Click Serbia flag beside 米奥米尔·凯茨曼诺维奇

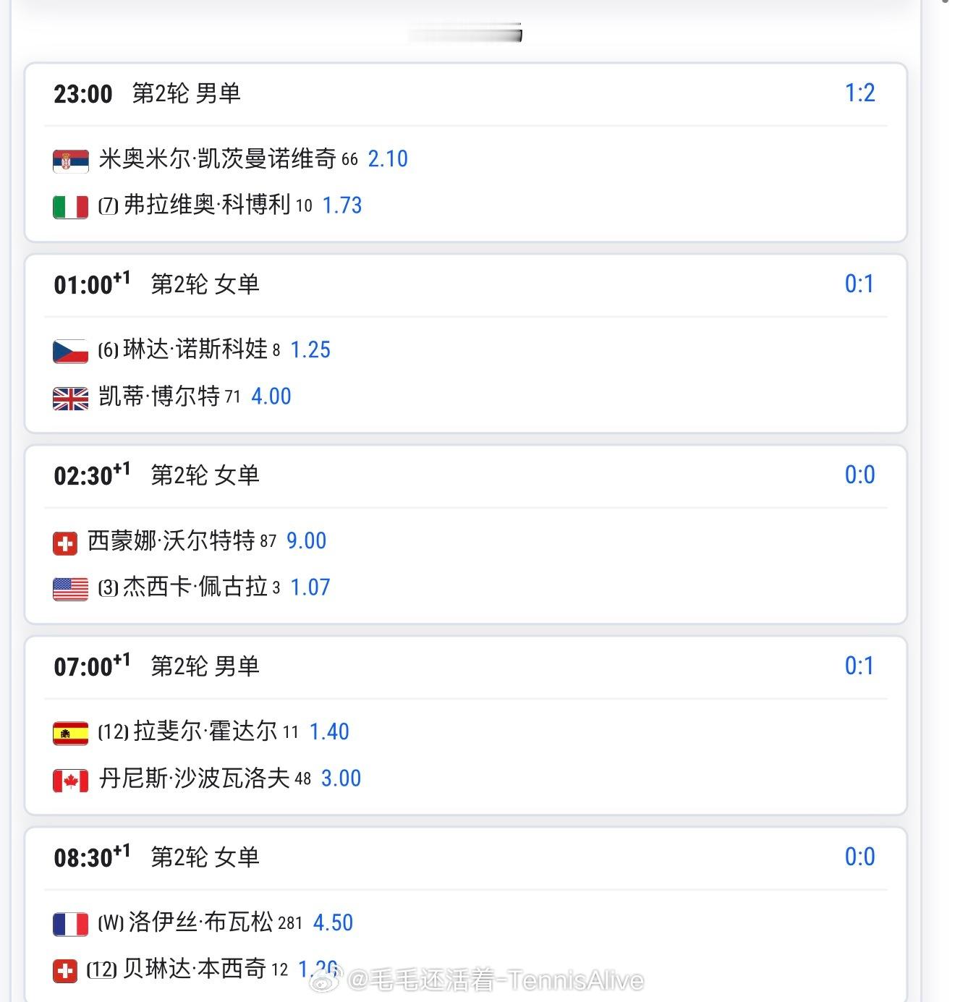(x=71, y=161)
